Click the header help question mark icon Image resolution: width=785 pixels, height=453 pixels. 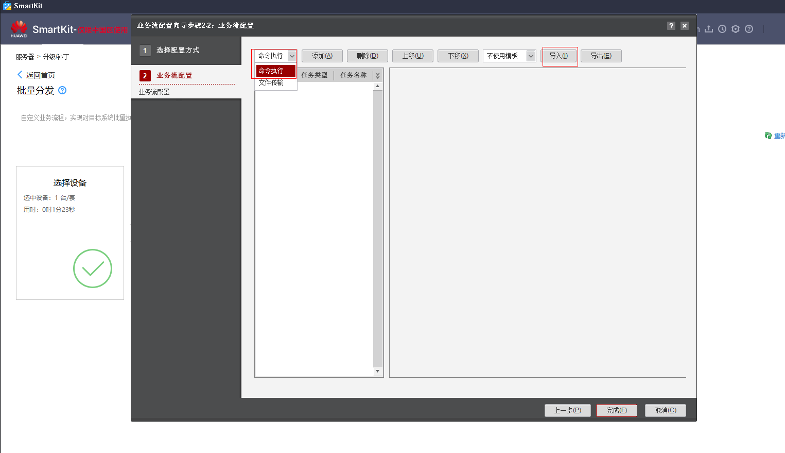point(749,29)
